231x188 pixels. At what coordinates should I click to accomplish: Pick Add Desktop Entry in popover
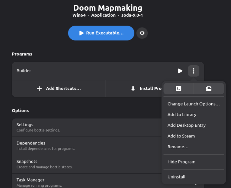(x=186, y=125)
